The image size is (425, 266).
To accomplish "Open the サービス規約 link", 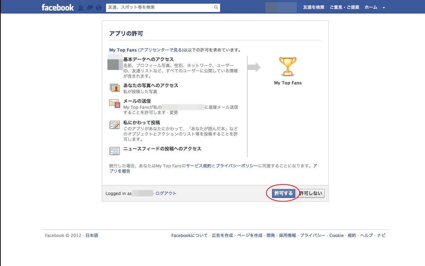I will 199,166.
